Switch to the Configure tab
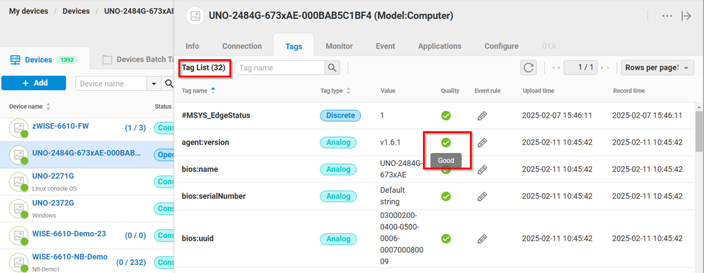The width and height of the screenshot is (704, 273). [x=501, y=46]
